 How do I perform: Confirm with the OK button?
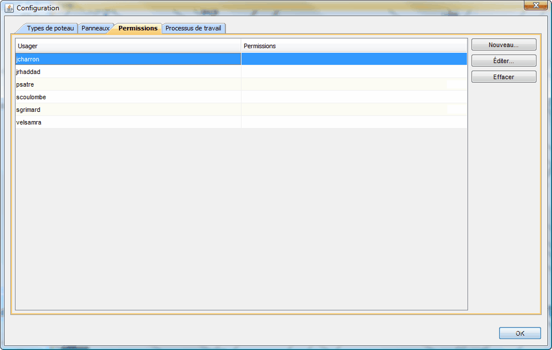pyautogui.click(x=520, y=333)
